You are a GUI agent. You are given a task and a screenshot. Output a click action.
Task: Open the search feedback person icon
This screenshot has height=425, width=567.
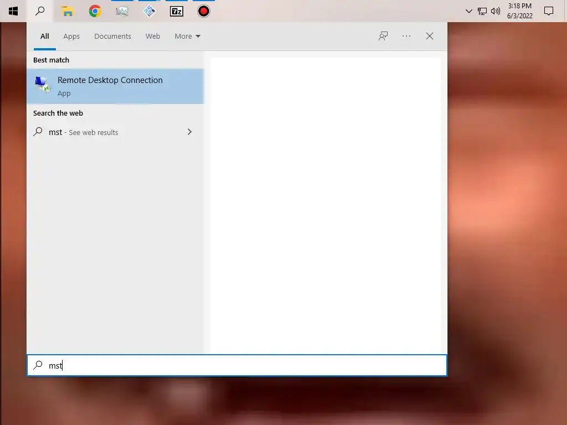[x=383, y=36]
